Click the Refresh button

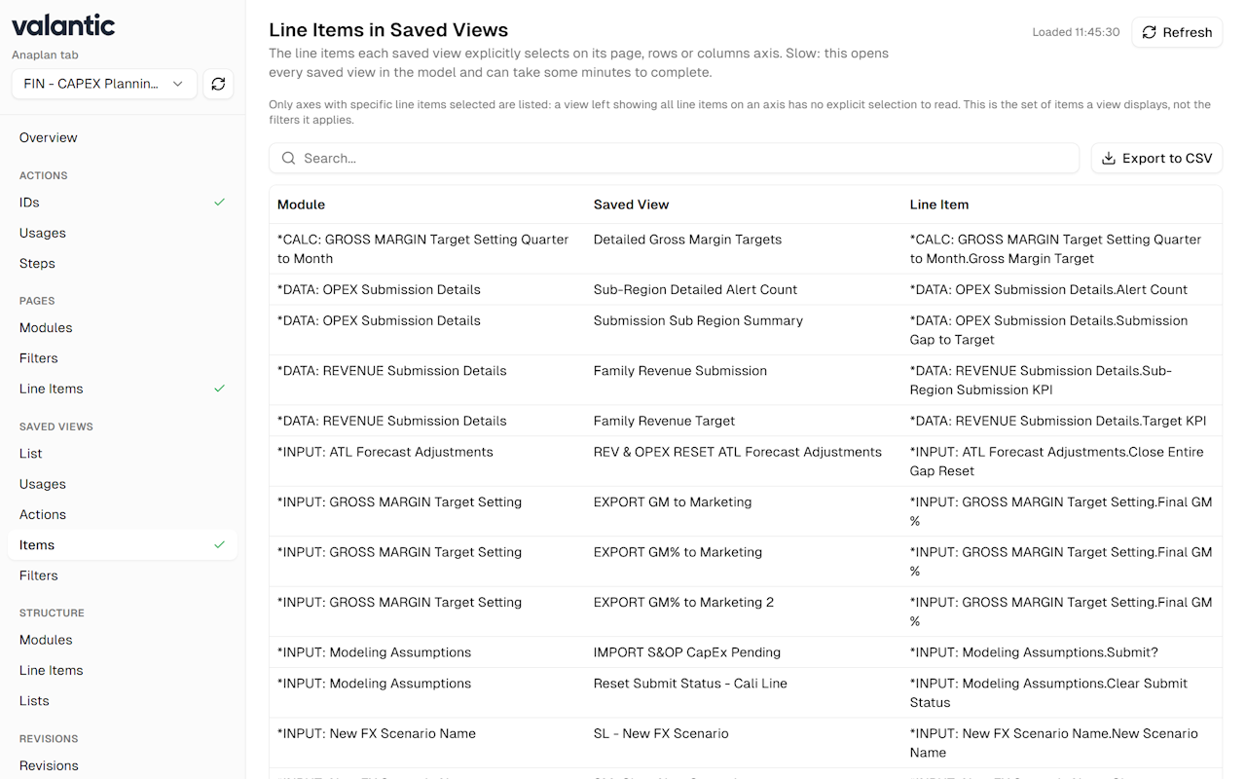click(x=1177, y=32)
